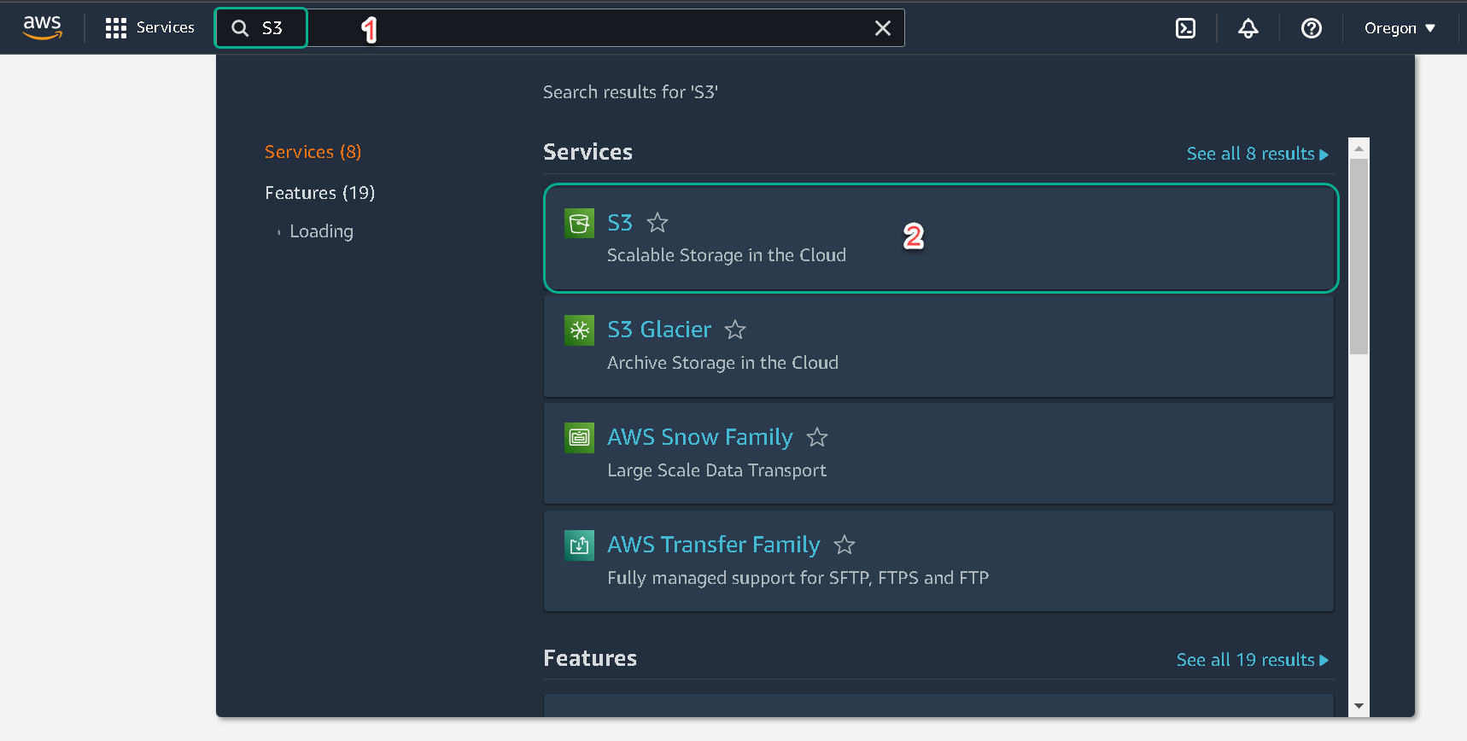Click the search magnifier icon
This screenshot has width=1467, height=741.
click(241, 28)
